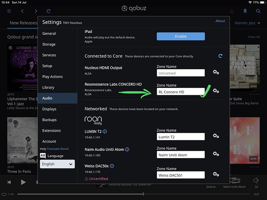Edit the Naim Uniti Atom zone name
The height and width of the screenshot is (200, 267).
click(x=181, y=155)
